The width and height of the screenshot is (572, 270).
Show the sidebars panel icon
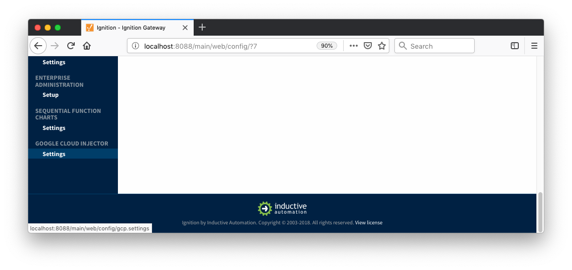(514, 46)
